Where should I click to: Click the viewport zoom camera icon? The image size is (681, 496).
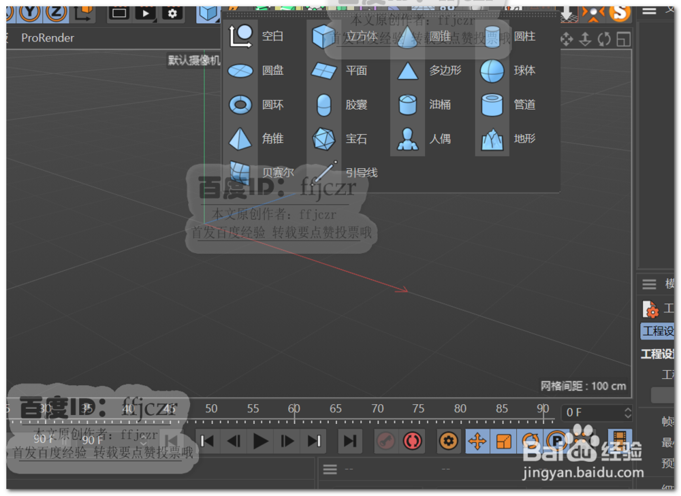pos(585,39)
